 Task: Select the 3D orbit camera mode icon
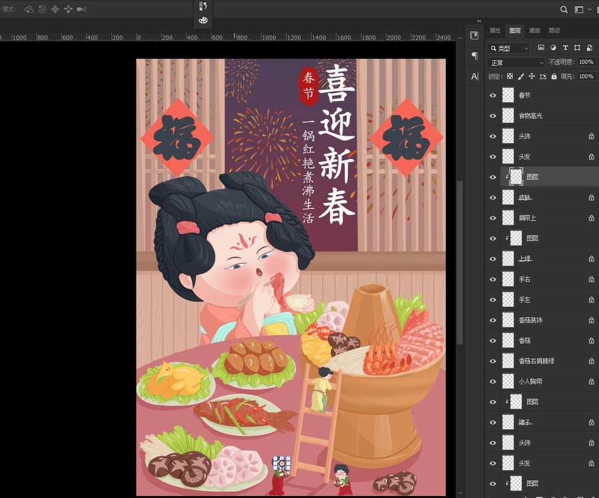click(29, 9)
